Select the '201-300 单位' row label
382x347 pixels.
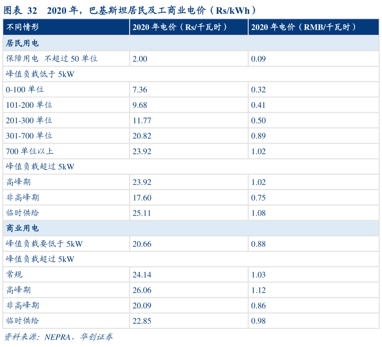pyautogui.click(x=29, y=120)
